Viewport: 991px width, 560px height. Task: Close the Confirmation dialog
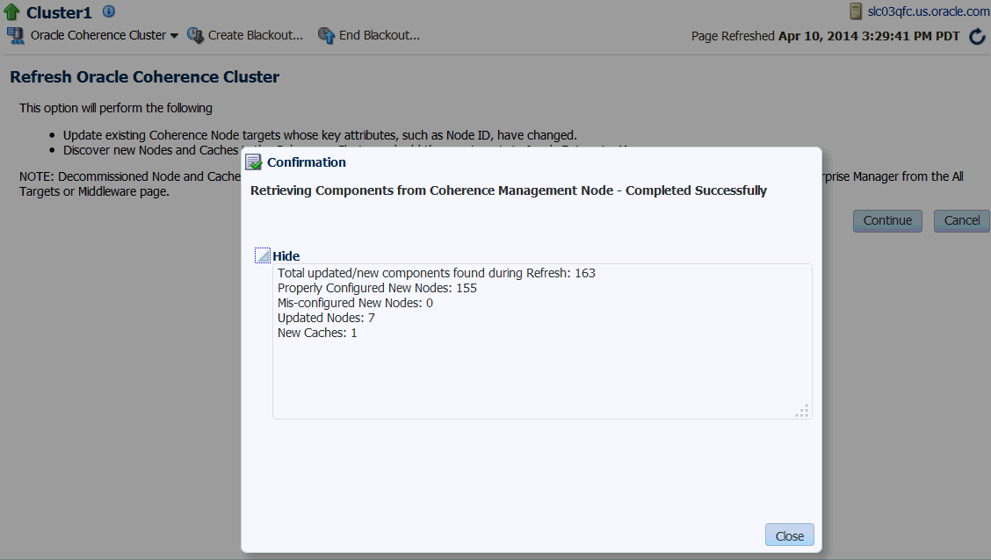(x=790, y=535)
